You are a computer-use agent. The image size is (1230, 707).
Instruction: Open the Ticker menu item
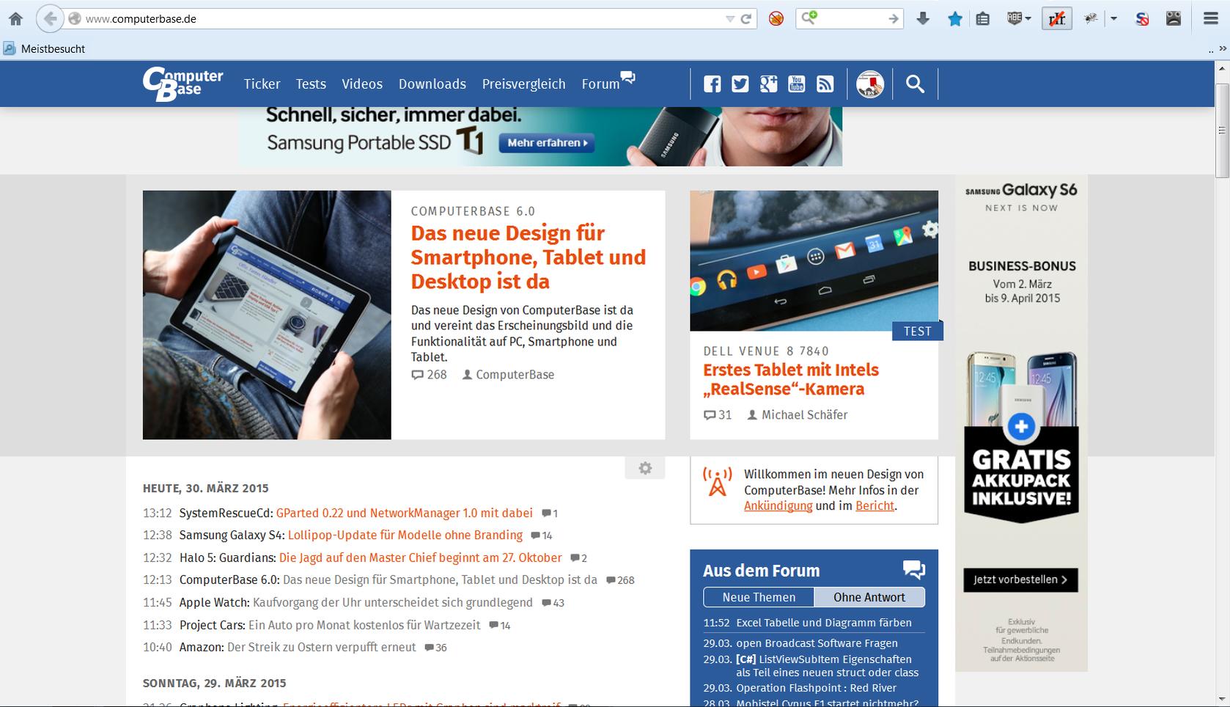click(x=262, y=84)
